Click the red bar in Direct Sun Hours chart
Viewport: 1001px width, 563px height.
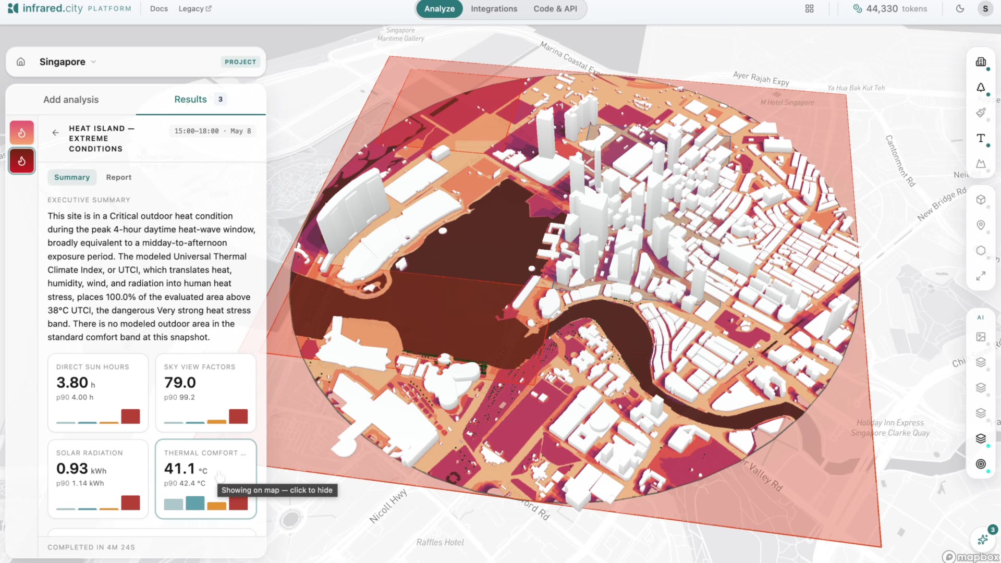[130, 417]
